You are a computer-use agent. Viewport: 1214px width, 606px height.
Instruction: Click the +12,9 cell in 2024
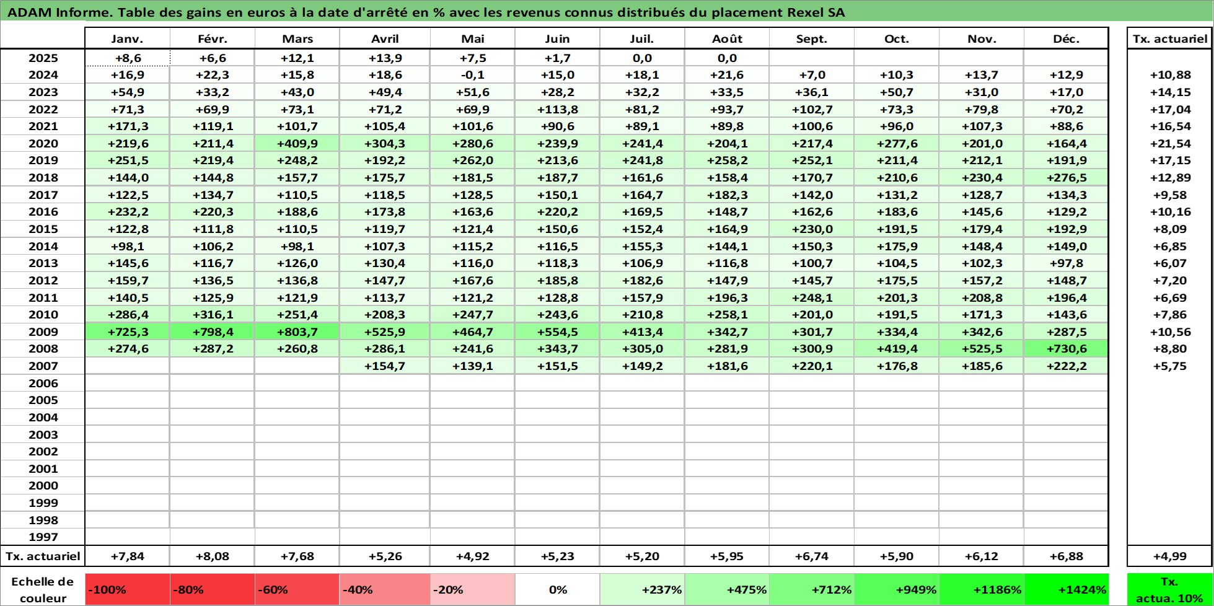(1066, 74)
